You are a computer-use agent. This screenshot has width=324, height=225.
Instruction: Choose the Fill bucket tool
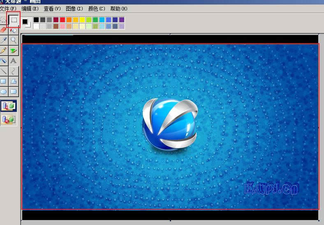pos(14,30)
